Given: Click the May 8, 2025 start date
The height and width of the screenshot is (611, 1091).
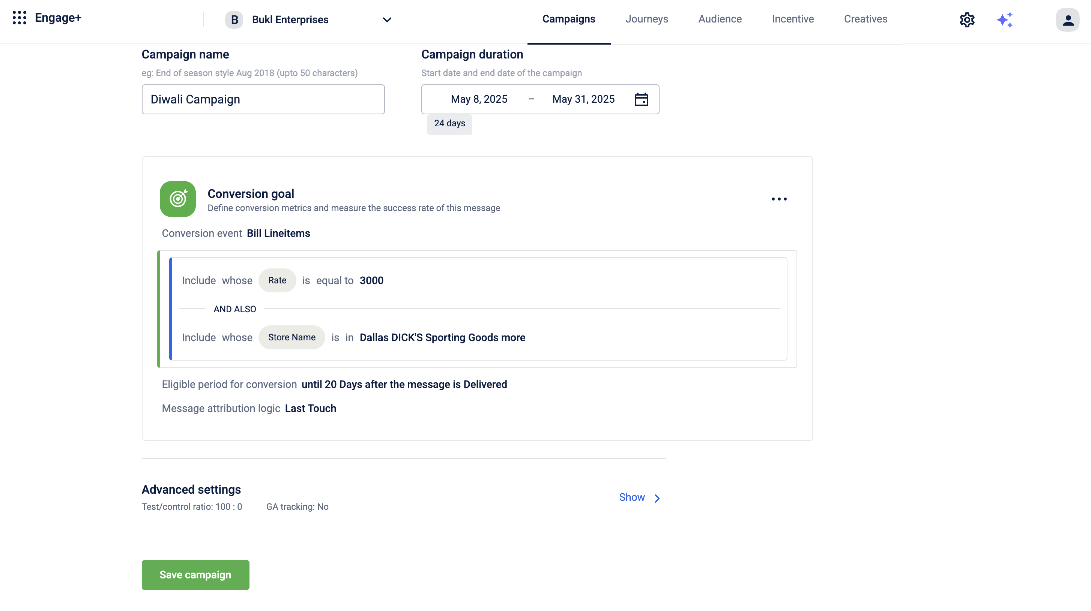Looking at the screenshot, I should [479, 99].
